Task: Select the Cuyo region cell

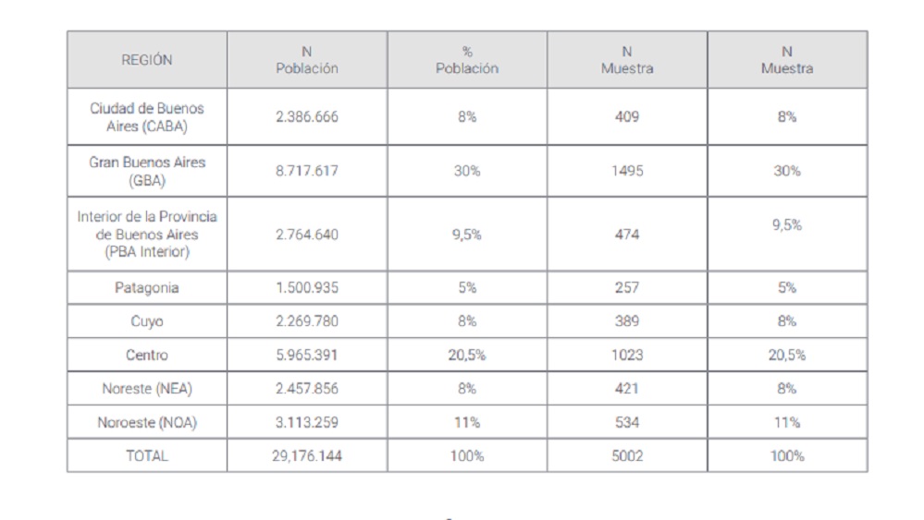Action: click(x=147, y=321)
